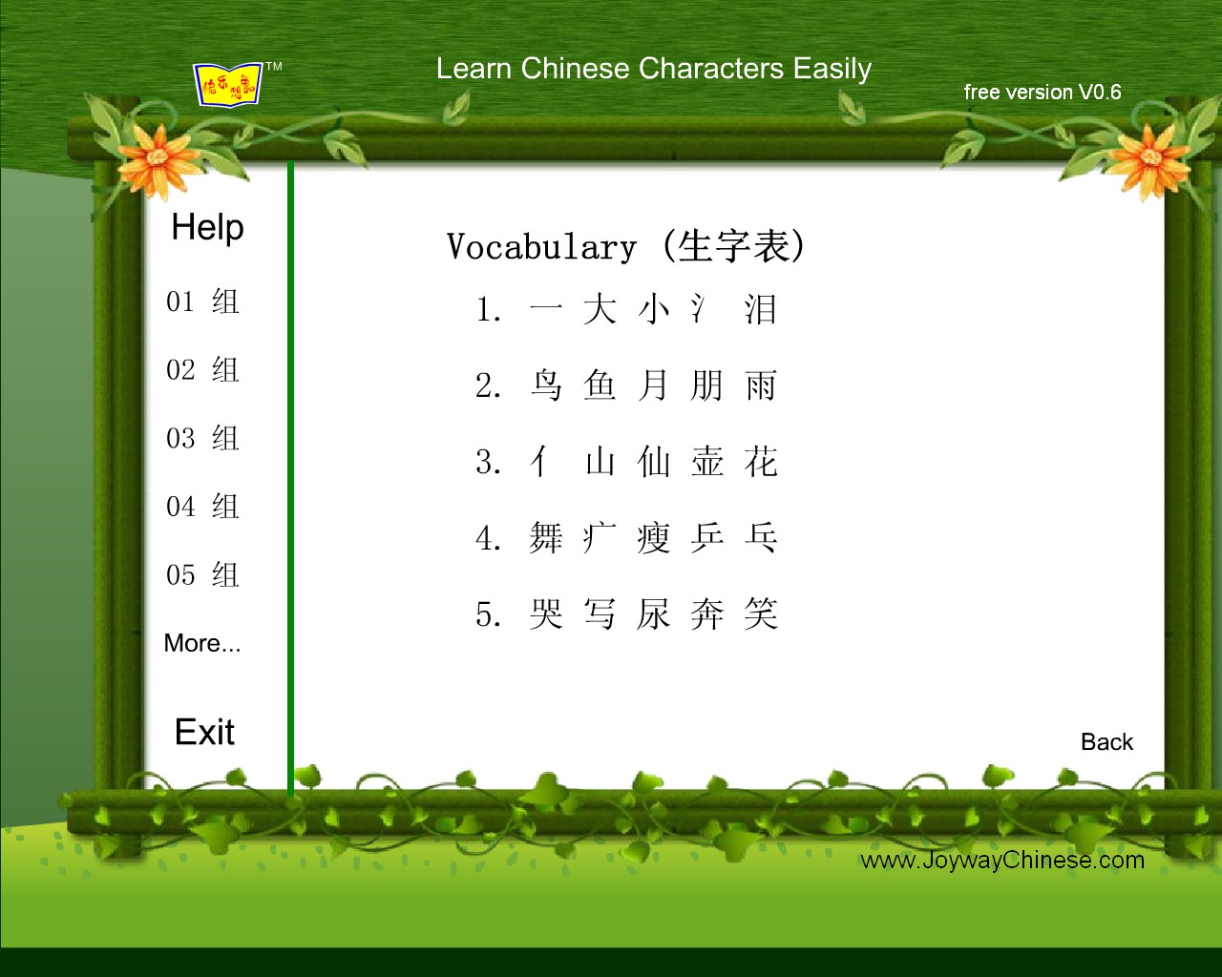Choose the character 舞 in row 4
This screenshot has width=1222, height=977.
point(546,538)
